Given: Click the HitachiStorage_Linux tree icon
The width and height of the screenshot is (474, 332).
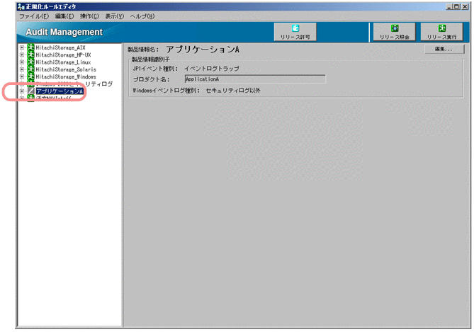Looking at the screenshot, I should (31, 62).
